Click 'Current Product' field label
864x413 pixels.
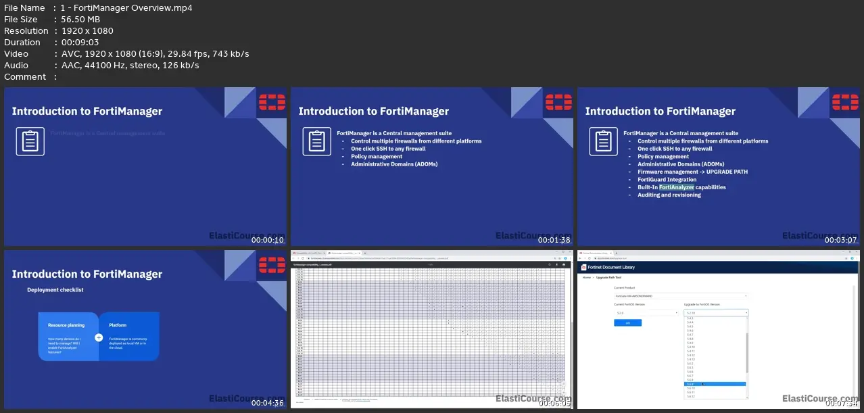pos(625,289)
